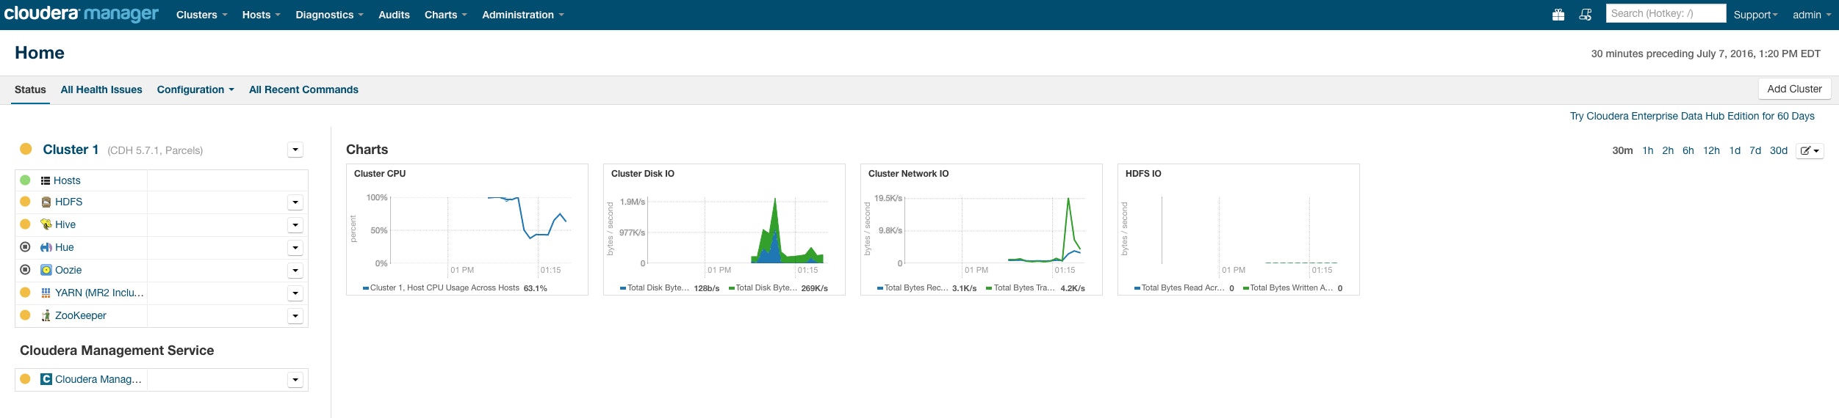Open the Cluster Network IO chart
Viewport: 1839px width, 418px height.
point(981,230)
